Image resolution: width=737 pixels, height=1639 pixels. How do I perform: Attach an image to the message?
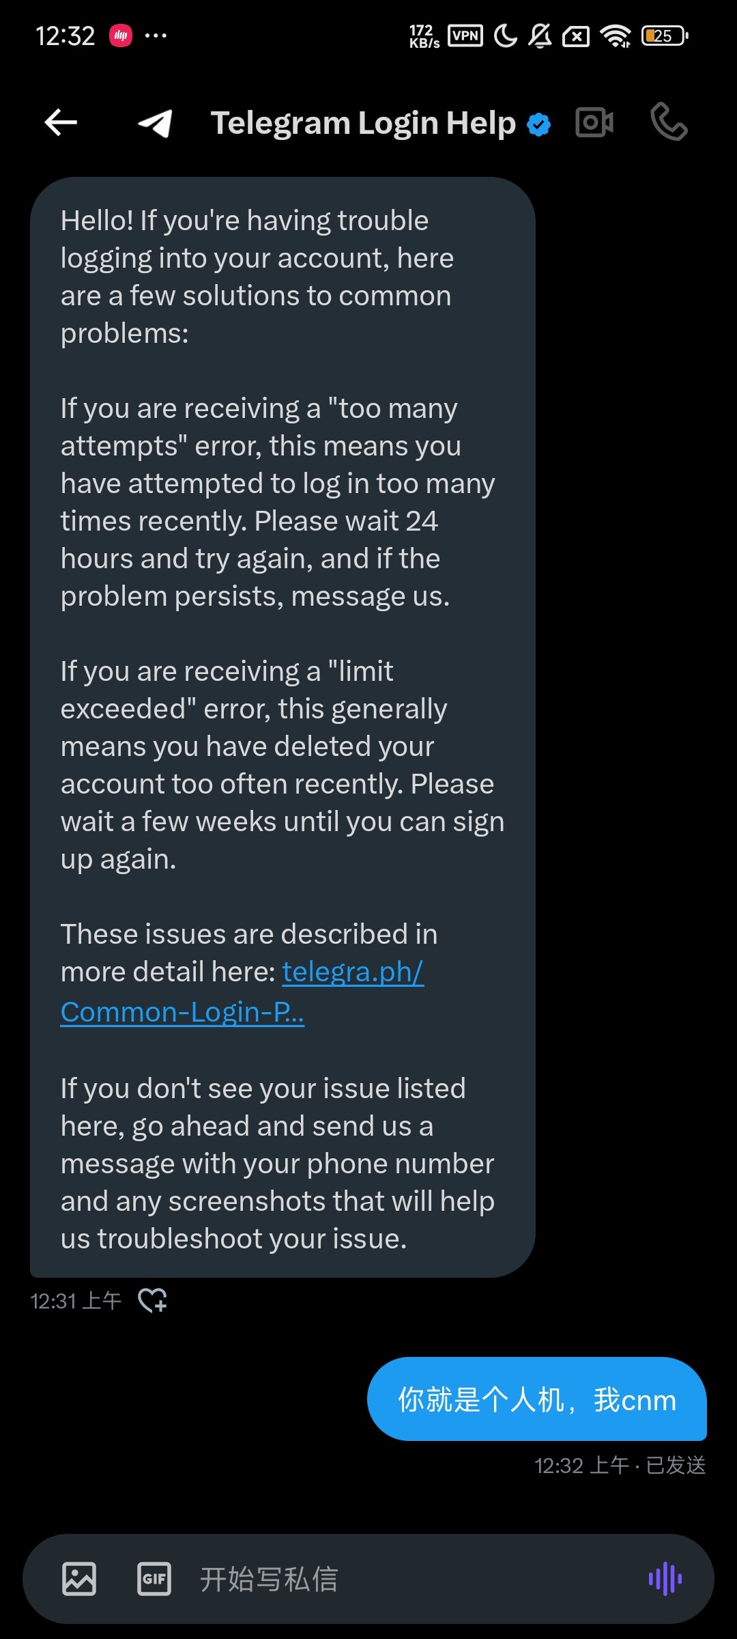coord(79,1579)
